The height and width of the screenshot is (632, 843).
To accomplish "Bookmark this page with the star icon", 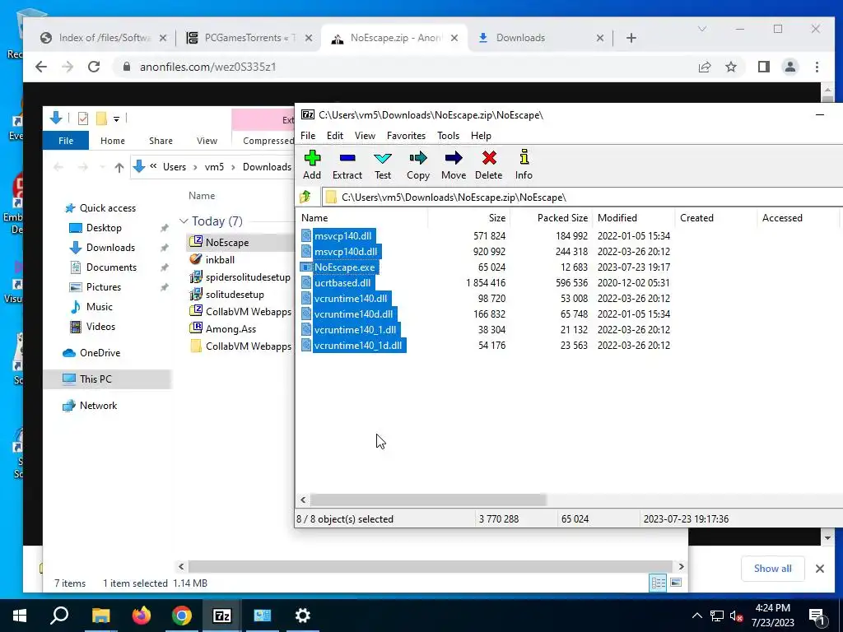I will pyautogui.click(x=731, y=67).
